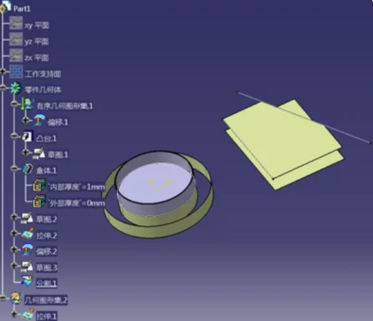This screenshot has width=373, height=321.
Task: Collapse the 几何图形集.2 node
Action: point(4,299)
